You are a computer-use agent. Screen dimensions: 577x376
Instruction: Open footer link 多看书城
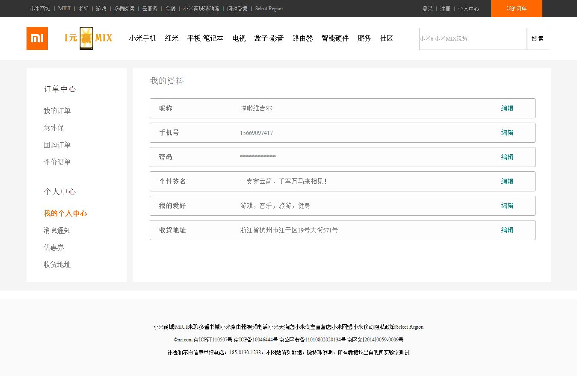tap(209, 327)
